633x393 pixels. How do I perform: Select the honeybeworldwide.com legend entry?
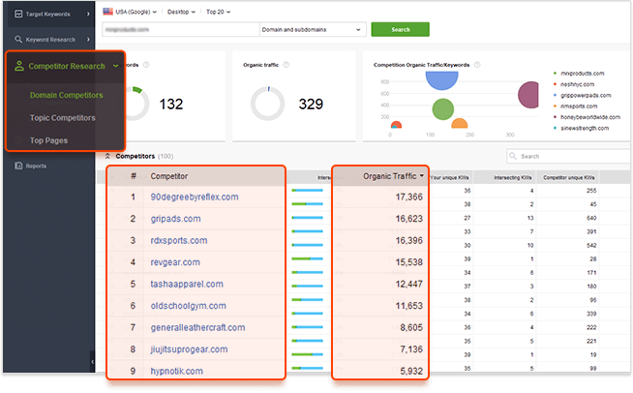[590, 117]
